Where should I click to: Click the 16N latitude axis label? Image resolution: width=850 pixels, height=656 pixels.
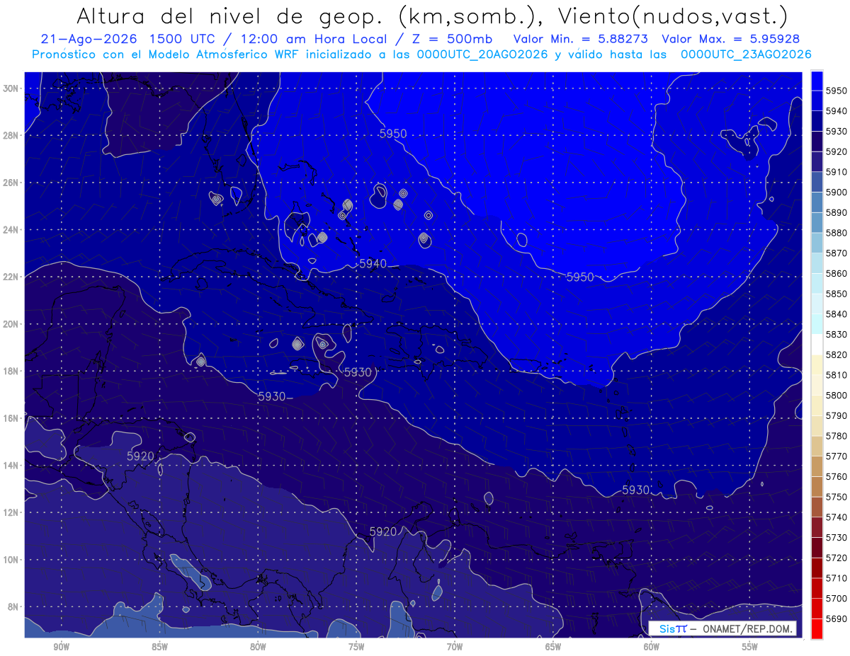[11, 418]
